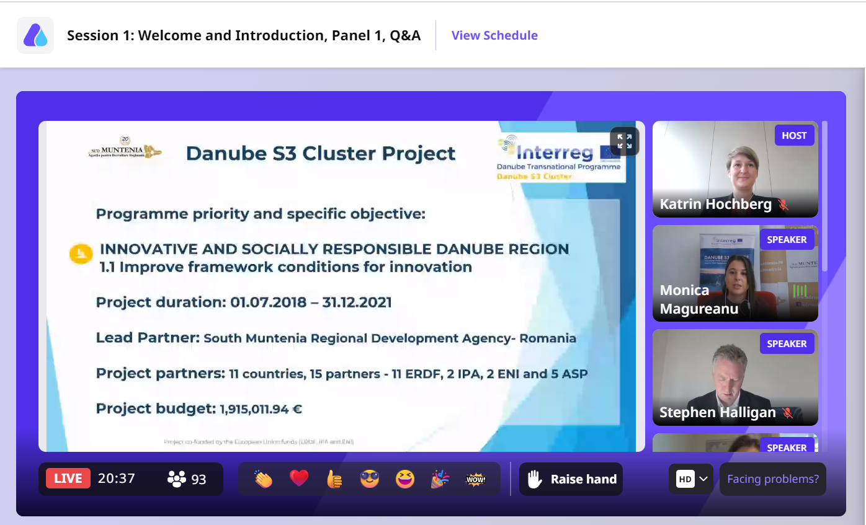Click the Facing problems? button
This screenshot has width=866, height=525.
pyautogui.click(x=772, y=479)
